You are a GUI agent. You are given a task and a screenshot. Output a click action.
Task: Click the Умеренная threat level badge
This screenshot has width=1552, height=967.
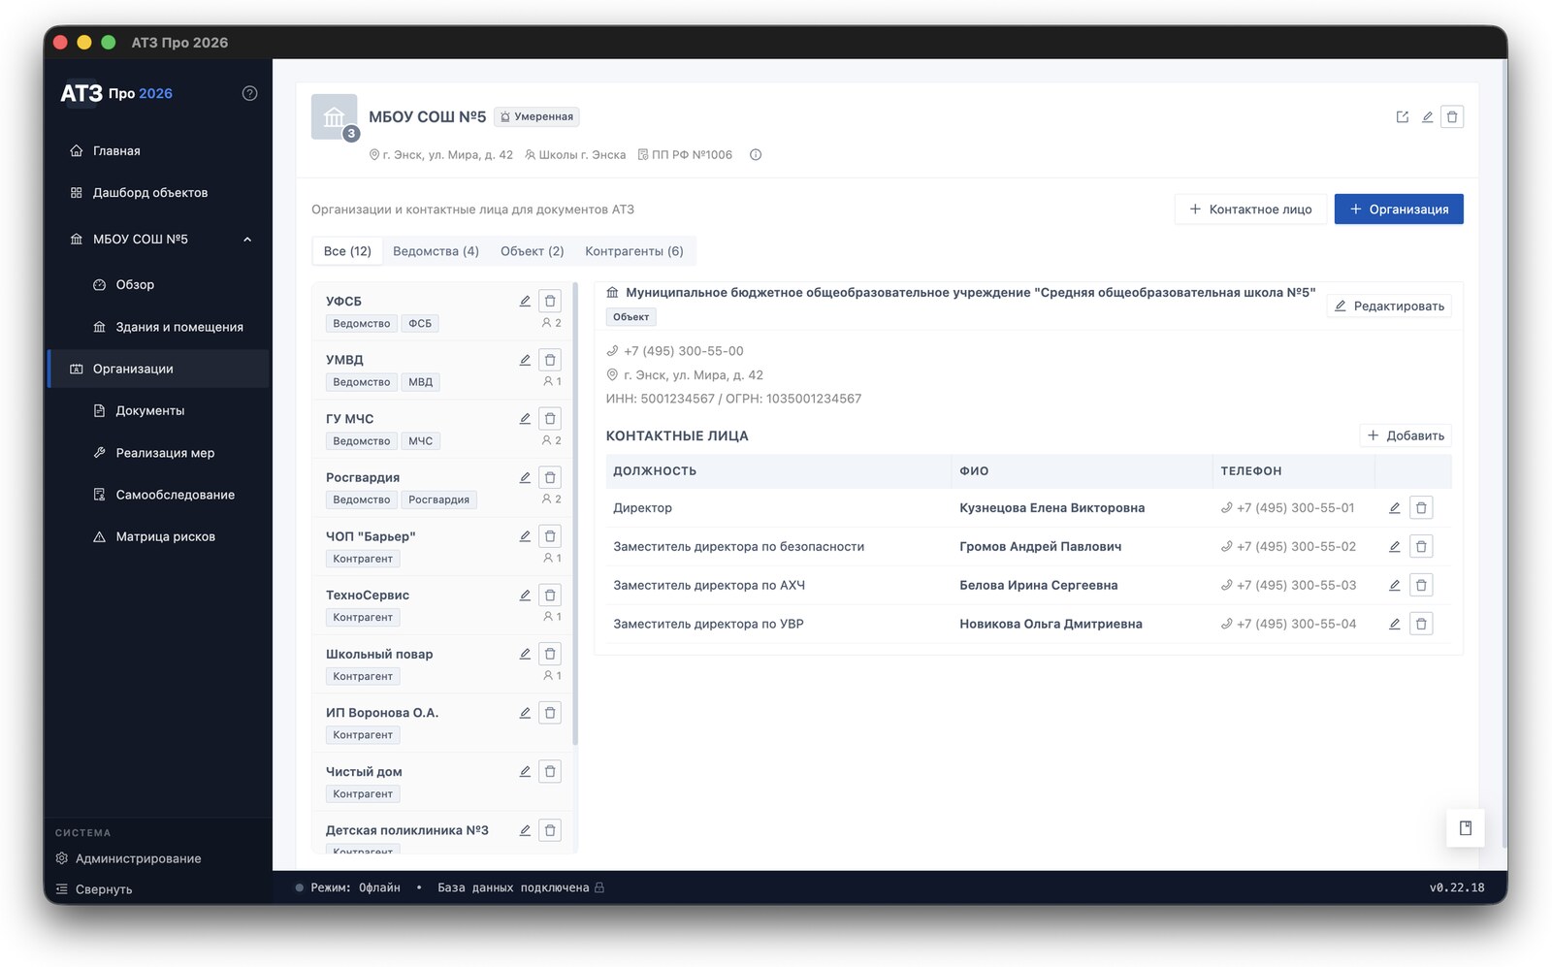pyautogui.click(x=536, y=116)
